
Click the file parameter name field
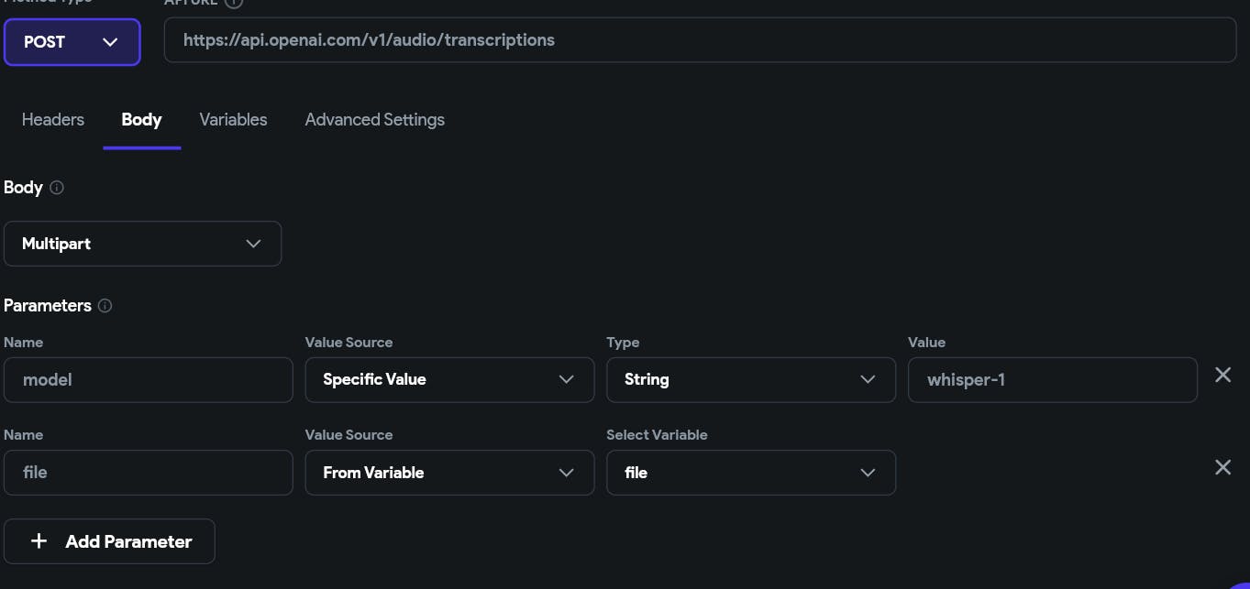click(148, 473)
